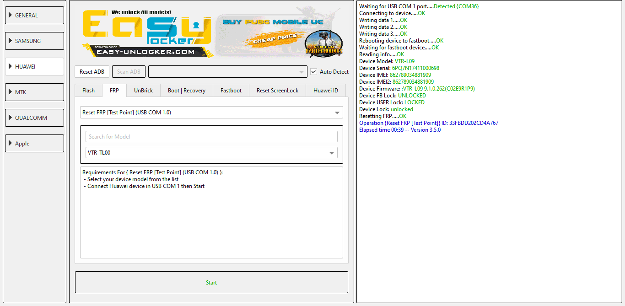The width and height of the screenshot is (625, 306).
Task: Expand the MTK sidebar section
Action: click(34, 92)
